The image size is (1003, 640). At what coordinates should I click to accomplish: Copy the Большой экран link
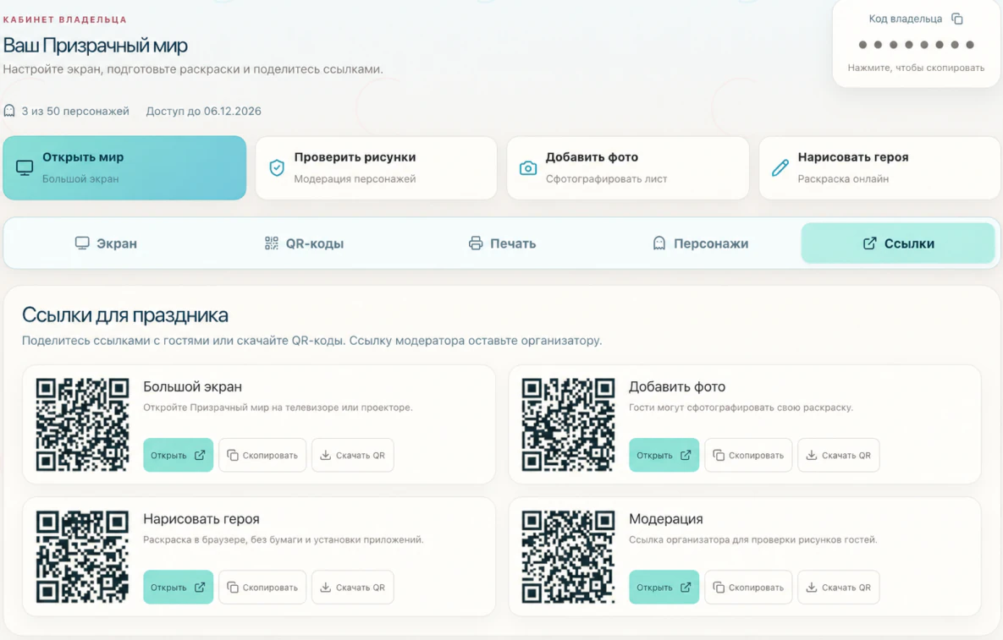[262, 456]
